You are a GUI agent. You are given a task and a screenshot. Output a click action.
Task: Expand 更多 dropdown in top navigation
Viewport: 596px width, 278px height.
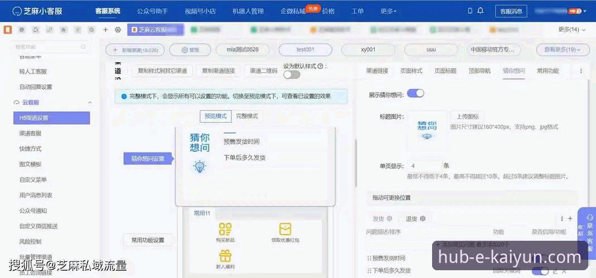click(x=389, y=11)
